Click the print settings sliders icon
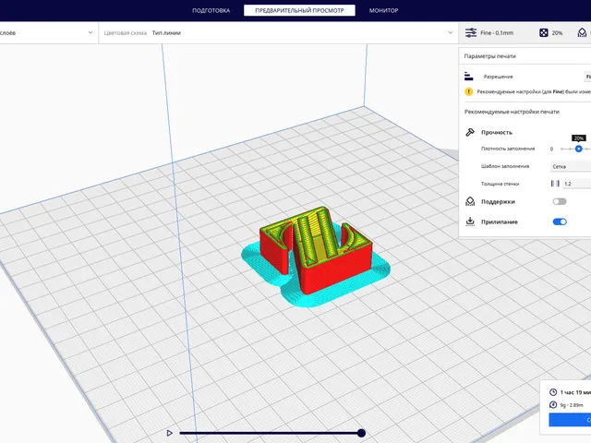The height and width of the screenshot is (443, 591). 470,33
